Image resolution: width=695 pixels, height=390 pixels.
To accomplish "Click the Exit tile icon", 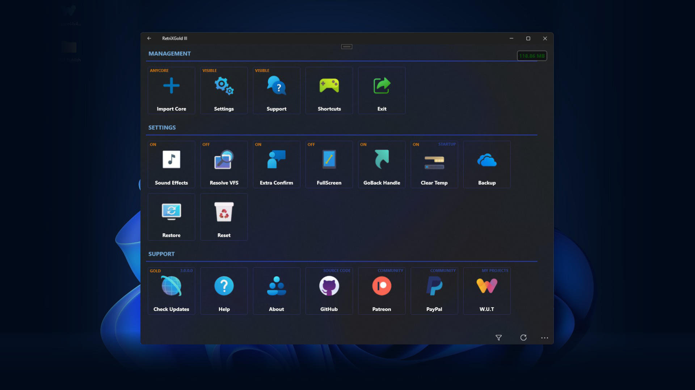I will point(382,86).
